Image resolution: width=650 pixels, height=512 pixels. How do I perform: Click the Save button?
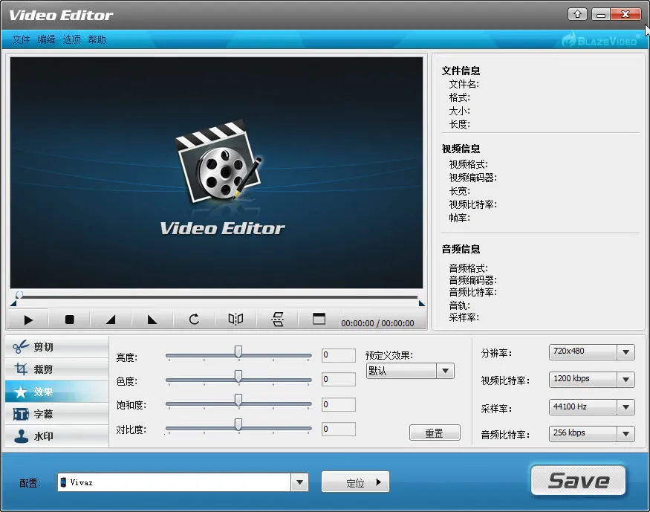pos(579,480)
